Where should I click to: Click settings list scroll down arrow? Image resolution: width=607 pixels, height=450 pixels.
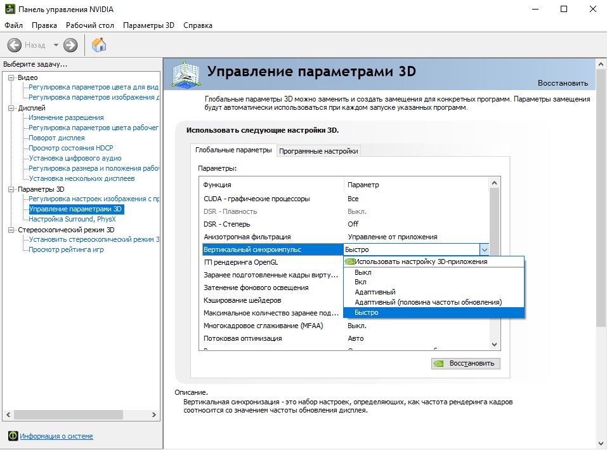coord(494,344)
